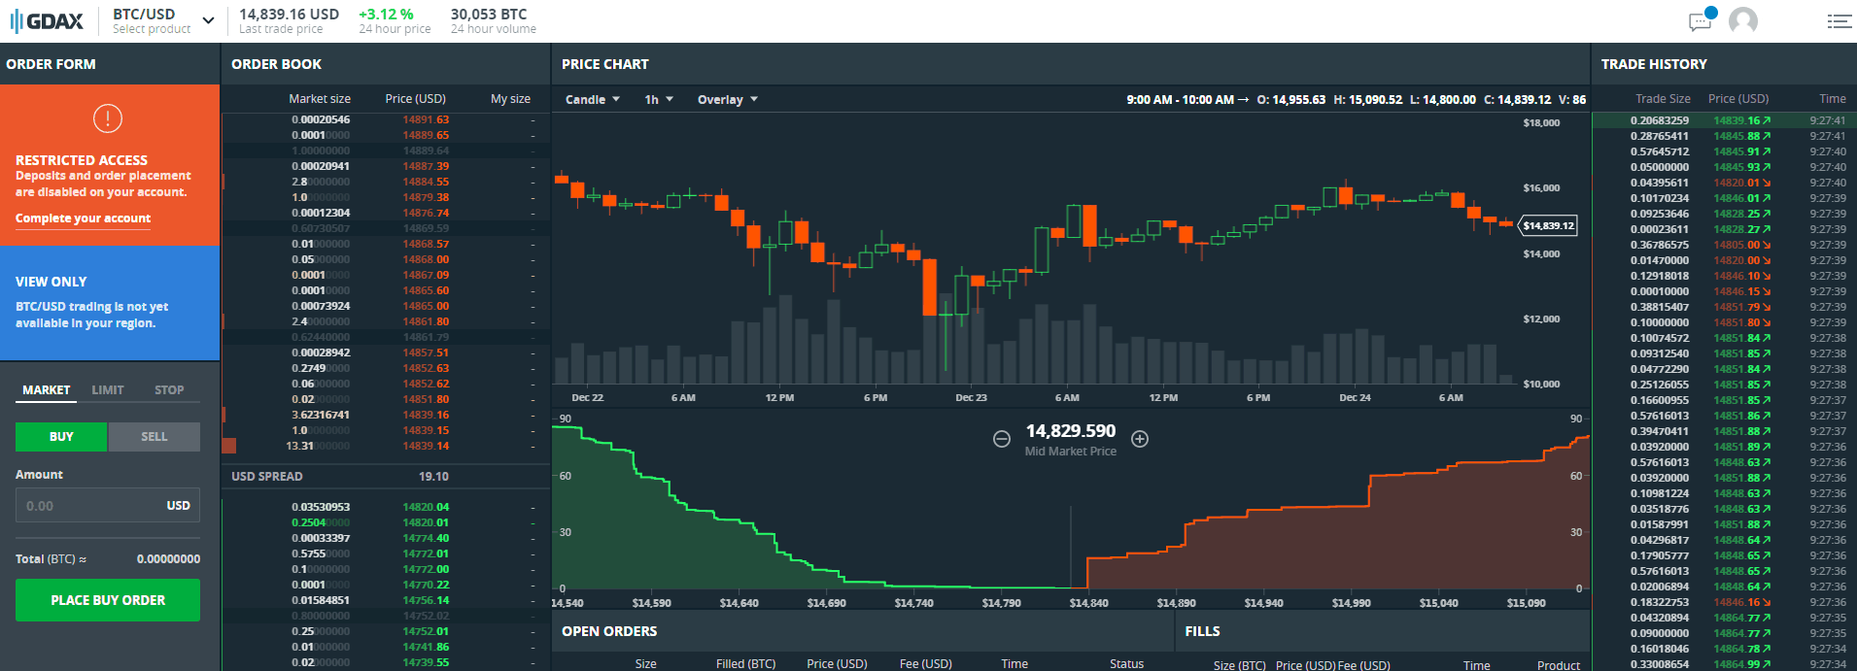This screenshot has width=1857, height=671.
Task: Toggle order side to SELL
Action: (154, 437)
